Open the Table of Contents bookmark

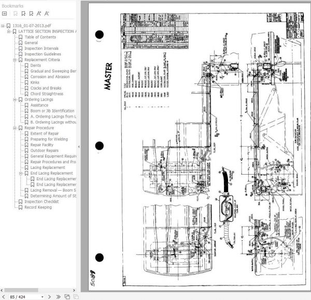(x=40, y=37)
